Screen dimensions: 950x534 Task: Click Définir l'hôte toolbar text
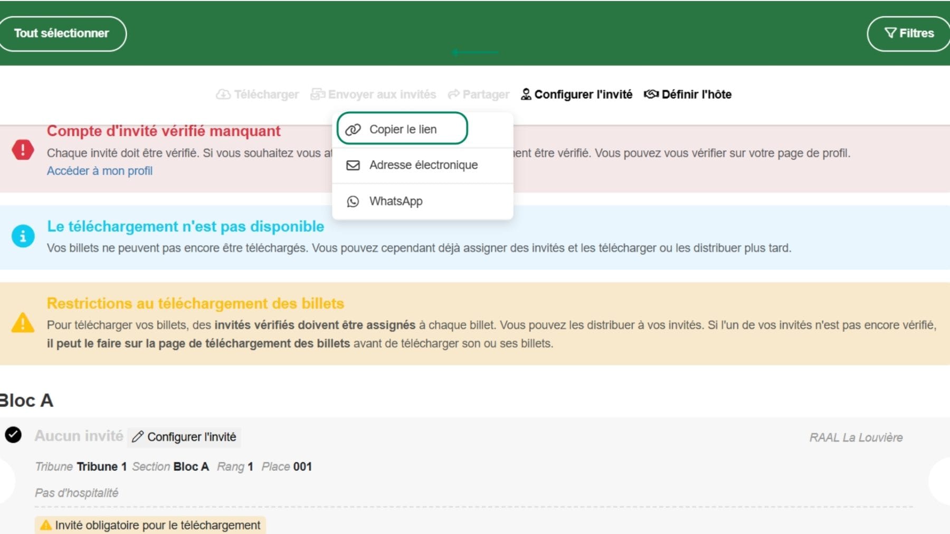pyautogui.click(x=696, y=94)
